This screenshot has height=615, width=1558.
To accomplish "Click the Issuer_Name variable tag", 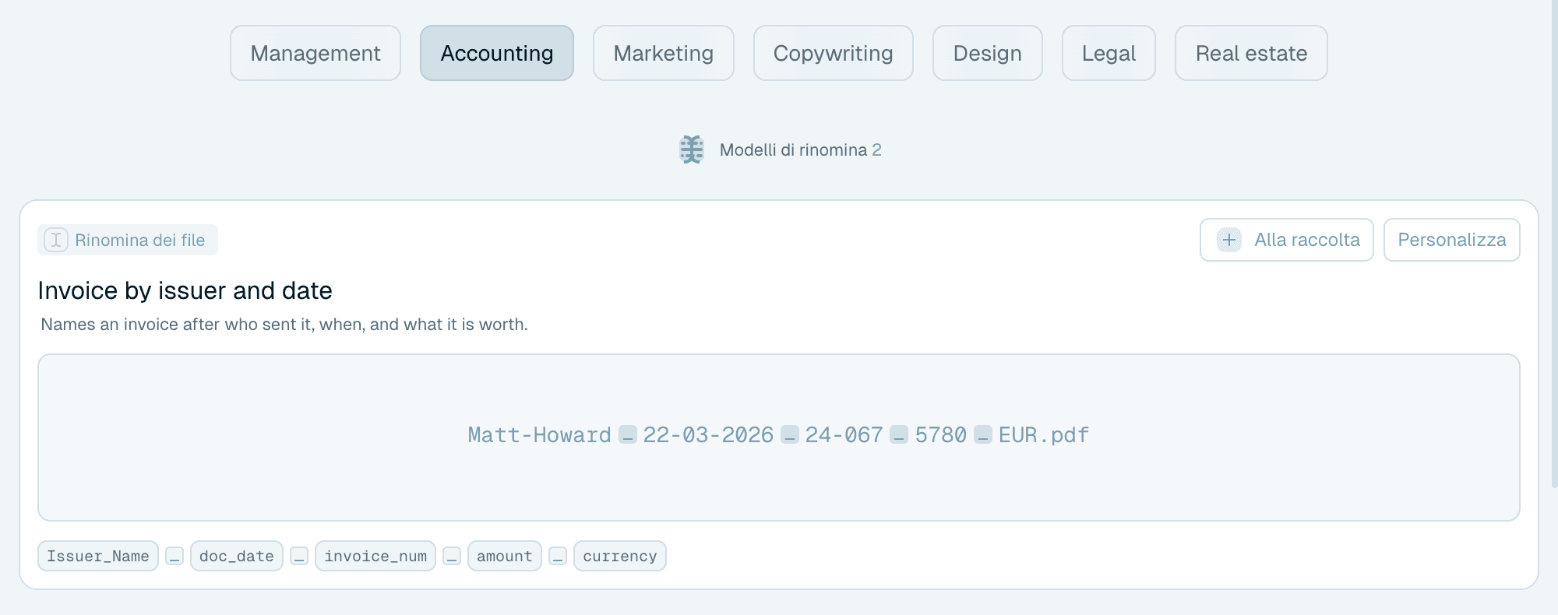I will [x=98, y=557].
